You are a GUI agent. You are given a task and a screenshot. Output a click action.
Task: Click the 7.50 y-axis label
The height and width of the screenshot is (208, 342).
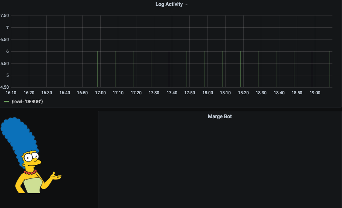[x=4, y=16]
